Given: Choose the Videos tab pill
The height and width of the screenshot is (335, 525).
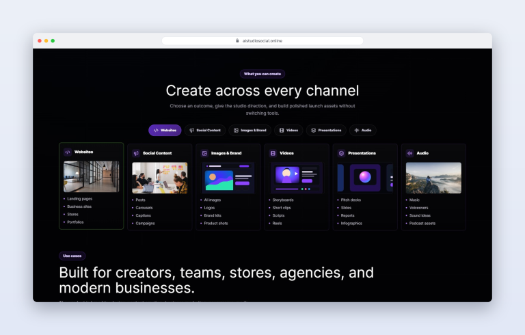Looking at the screenshot, I should click(288, 131).
